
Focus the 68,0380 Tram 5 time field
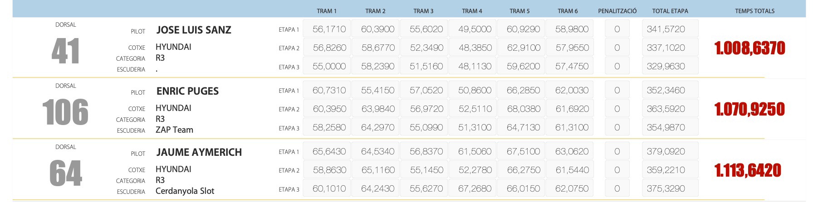coord(523,109)
